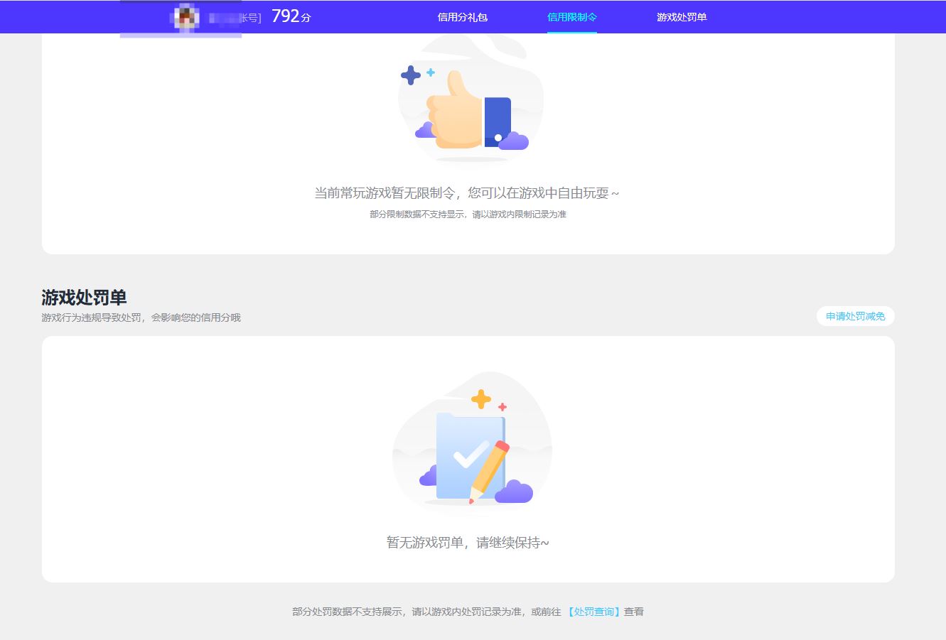Click the 当前常玩游戏暂无限制令 message
The image size is (946, 640).
tap(467, 193)
